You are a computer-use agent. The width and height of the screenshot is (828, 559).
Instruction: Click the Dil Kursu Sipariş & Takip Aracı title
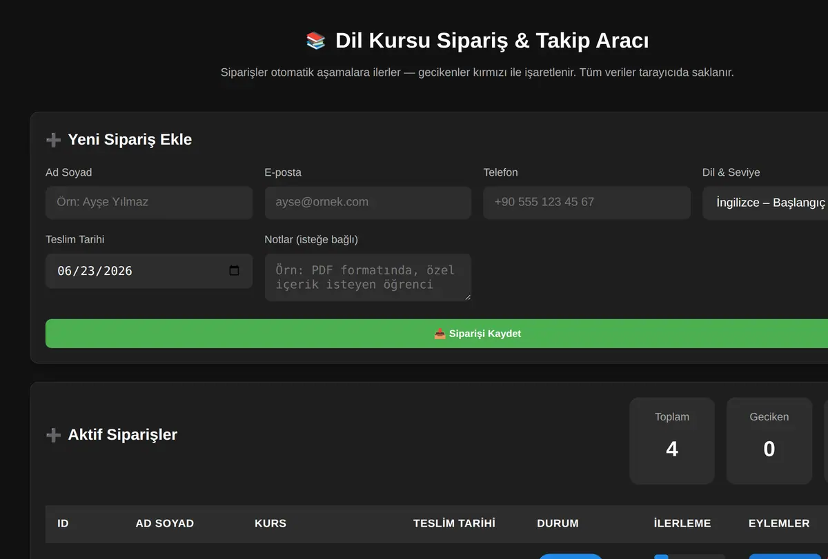(492, 41)
